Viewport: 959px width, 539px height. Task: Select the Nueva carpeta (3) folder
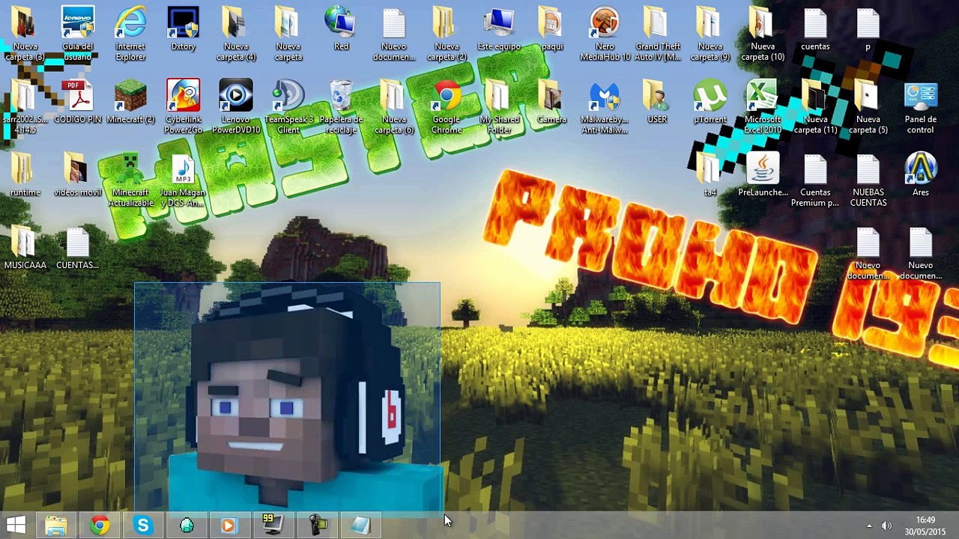(x=25, y=34)
